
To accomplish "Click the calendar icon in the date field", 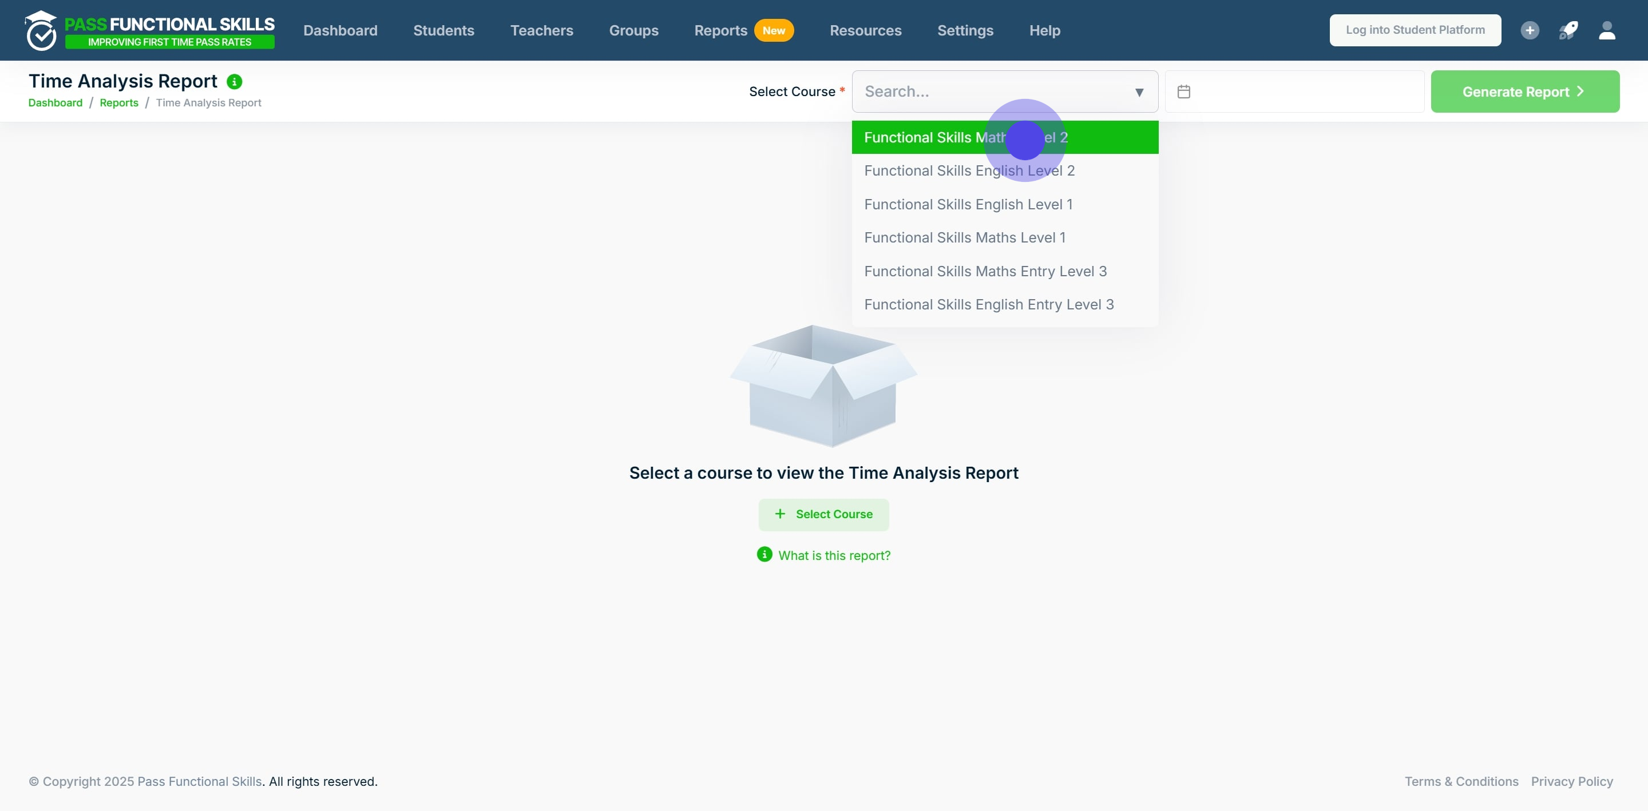I will pos(1183,92).
